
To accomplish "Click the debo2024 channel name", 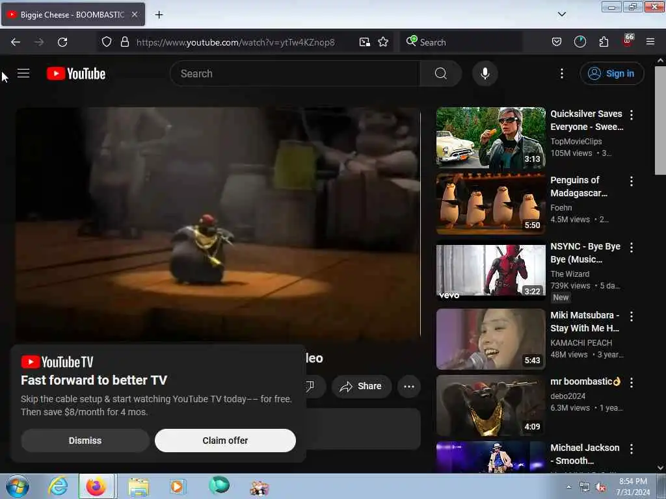I will tap(568, 396).
